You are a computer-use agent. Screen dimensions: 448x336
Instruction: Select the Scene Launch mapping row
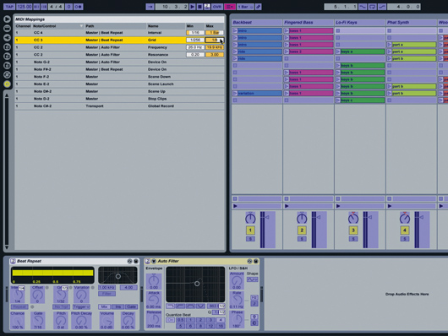point(119,84)
